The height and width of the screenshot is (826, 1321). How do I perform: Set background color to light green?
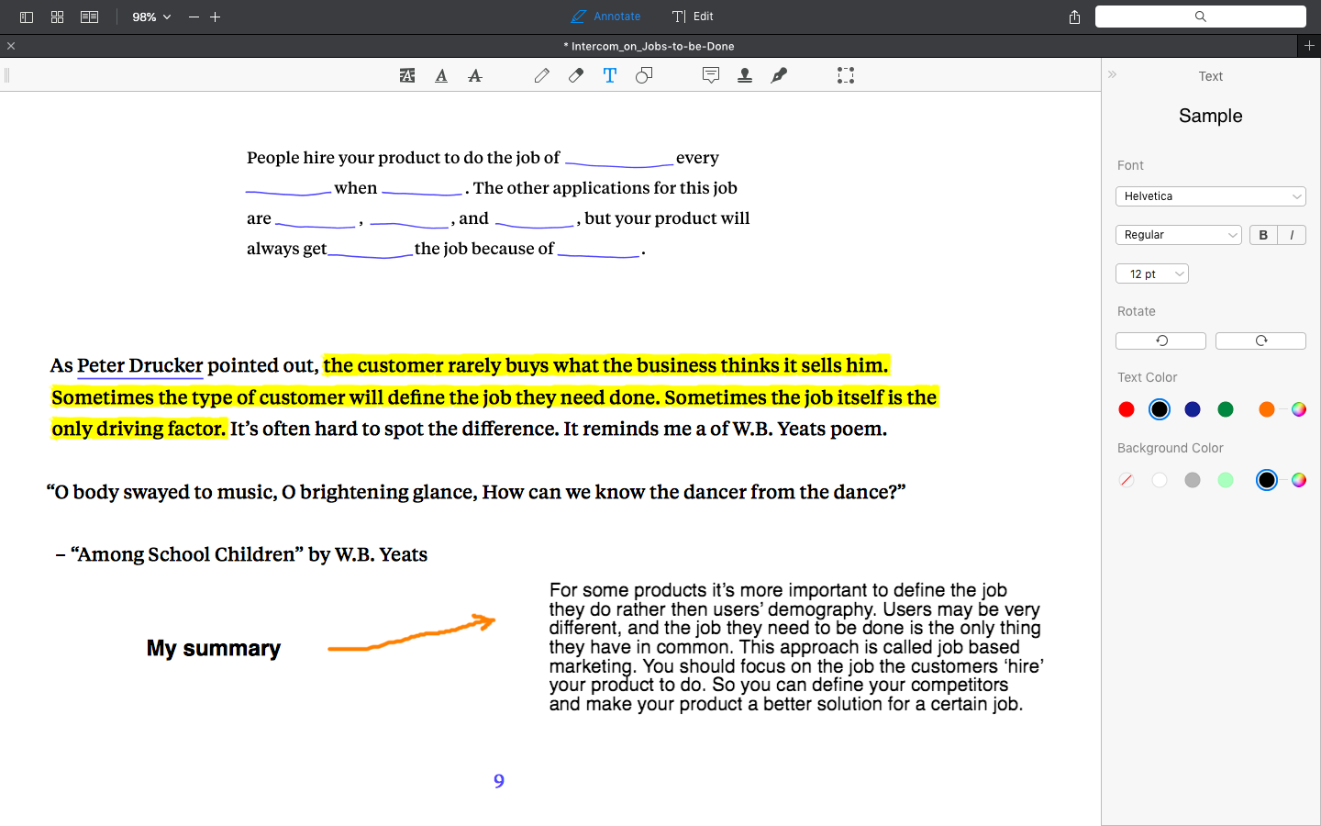point(1226,480)
